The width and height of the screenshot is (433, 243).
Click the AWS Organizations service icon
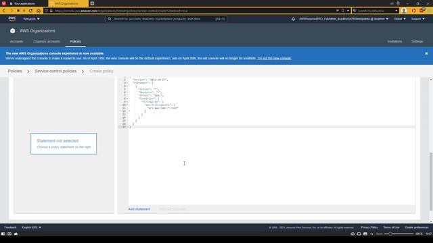pos(12,31)
